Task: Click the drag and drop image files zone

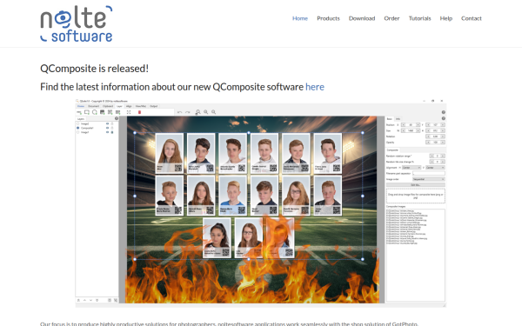Action: click(416, 196)
